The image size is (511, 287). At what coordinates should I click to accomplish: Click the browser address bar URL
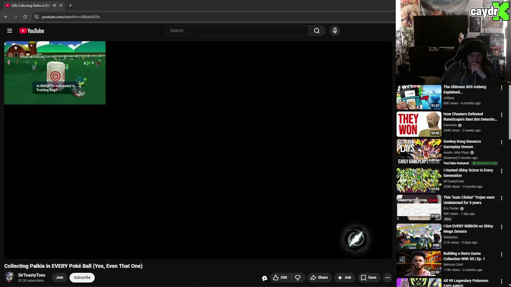tap(71, 17)
